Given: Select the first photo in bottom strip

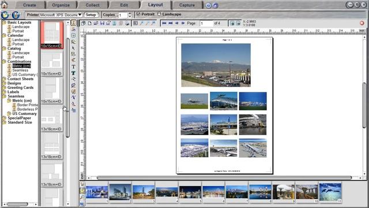Looking at the screenshot, I should [x=97, y=192].
